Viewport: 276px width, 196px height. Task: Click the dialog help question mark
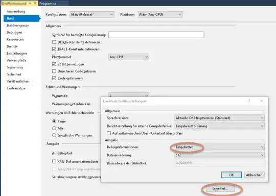click(249, 101)
